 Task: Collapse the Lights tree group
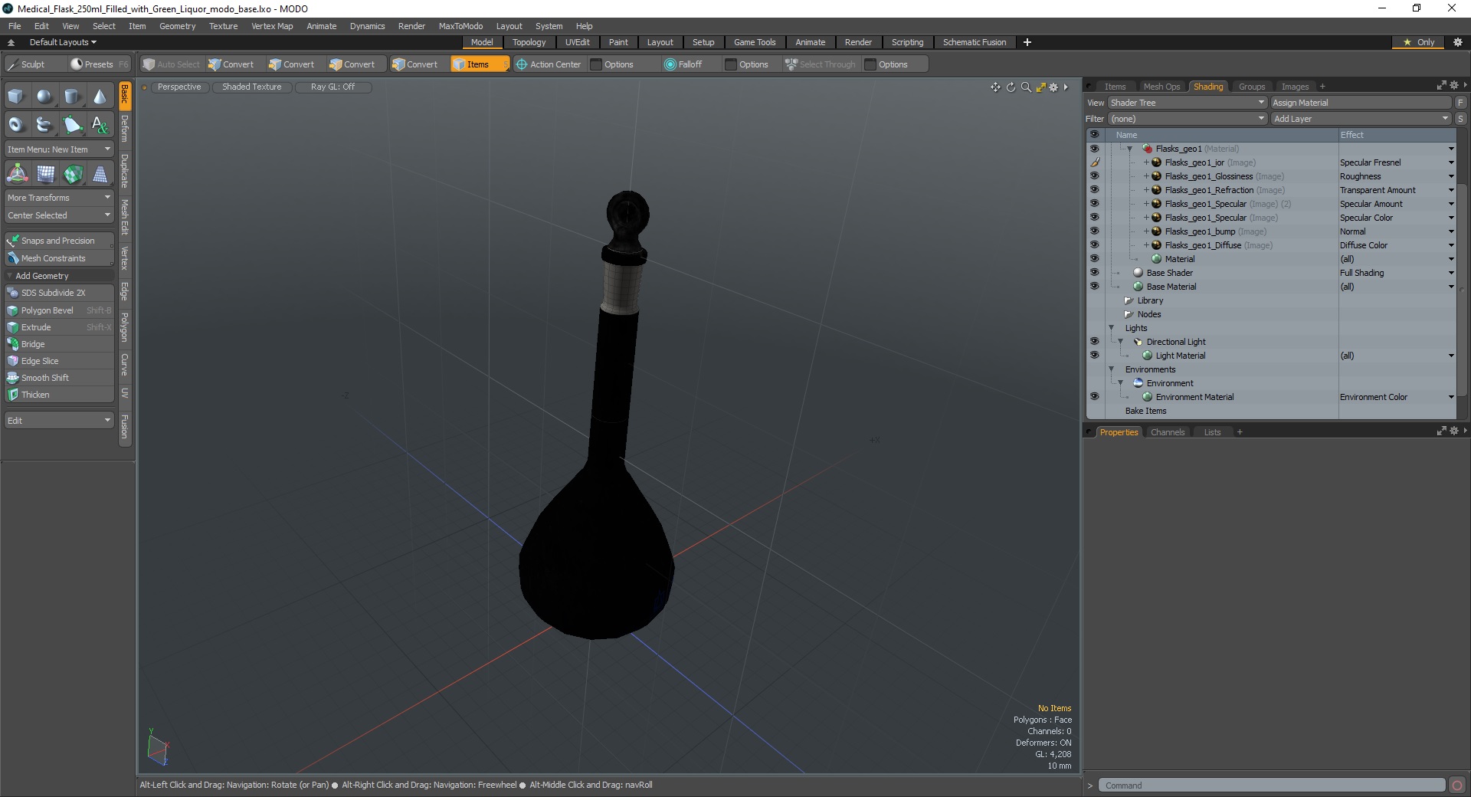[1112, 328]
